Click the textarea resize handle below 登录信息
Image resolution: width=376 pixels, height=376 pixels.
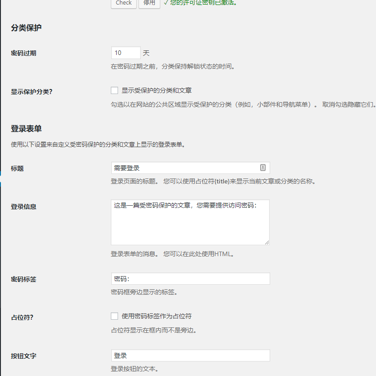tap(267, 242)
